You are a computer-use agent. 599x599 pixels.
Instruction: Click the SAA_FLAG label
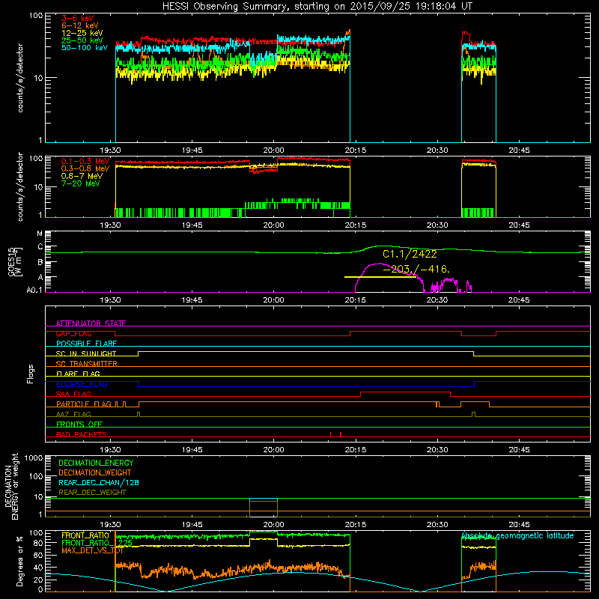73,394
